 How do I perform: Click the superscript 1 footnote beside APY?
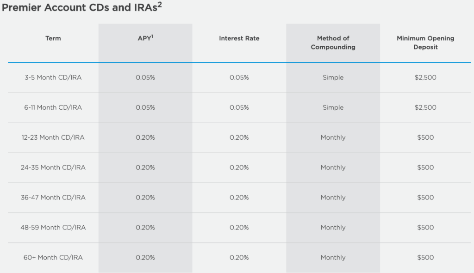coord(152,37)
